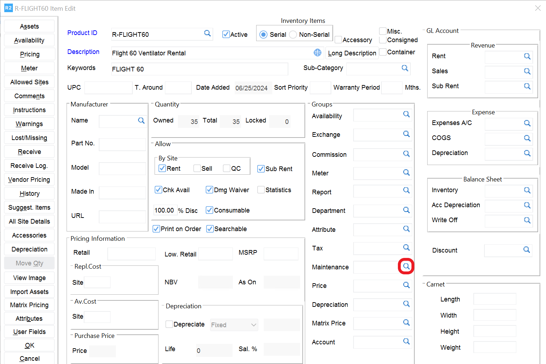Open the Accessories sidebar page

point(29,235)
